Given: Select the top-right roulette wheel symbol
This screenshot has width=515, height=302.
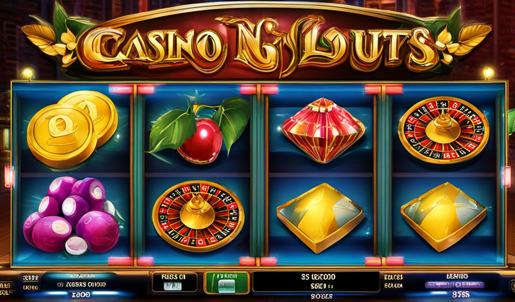Looking at the screenshot, I should tap(444, 130).
